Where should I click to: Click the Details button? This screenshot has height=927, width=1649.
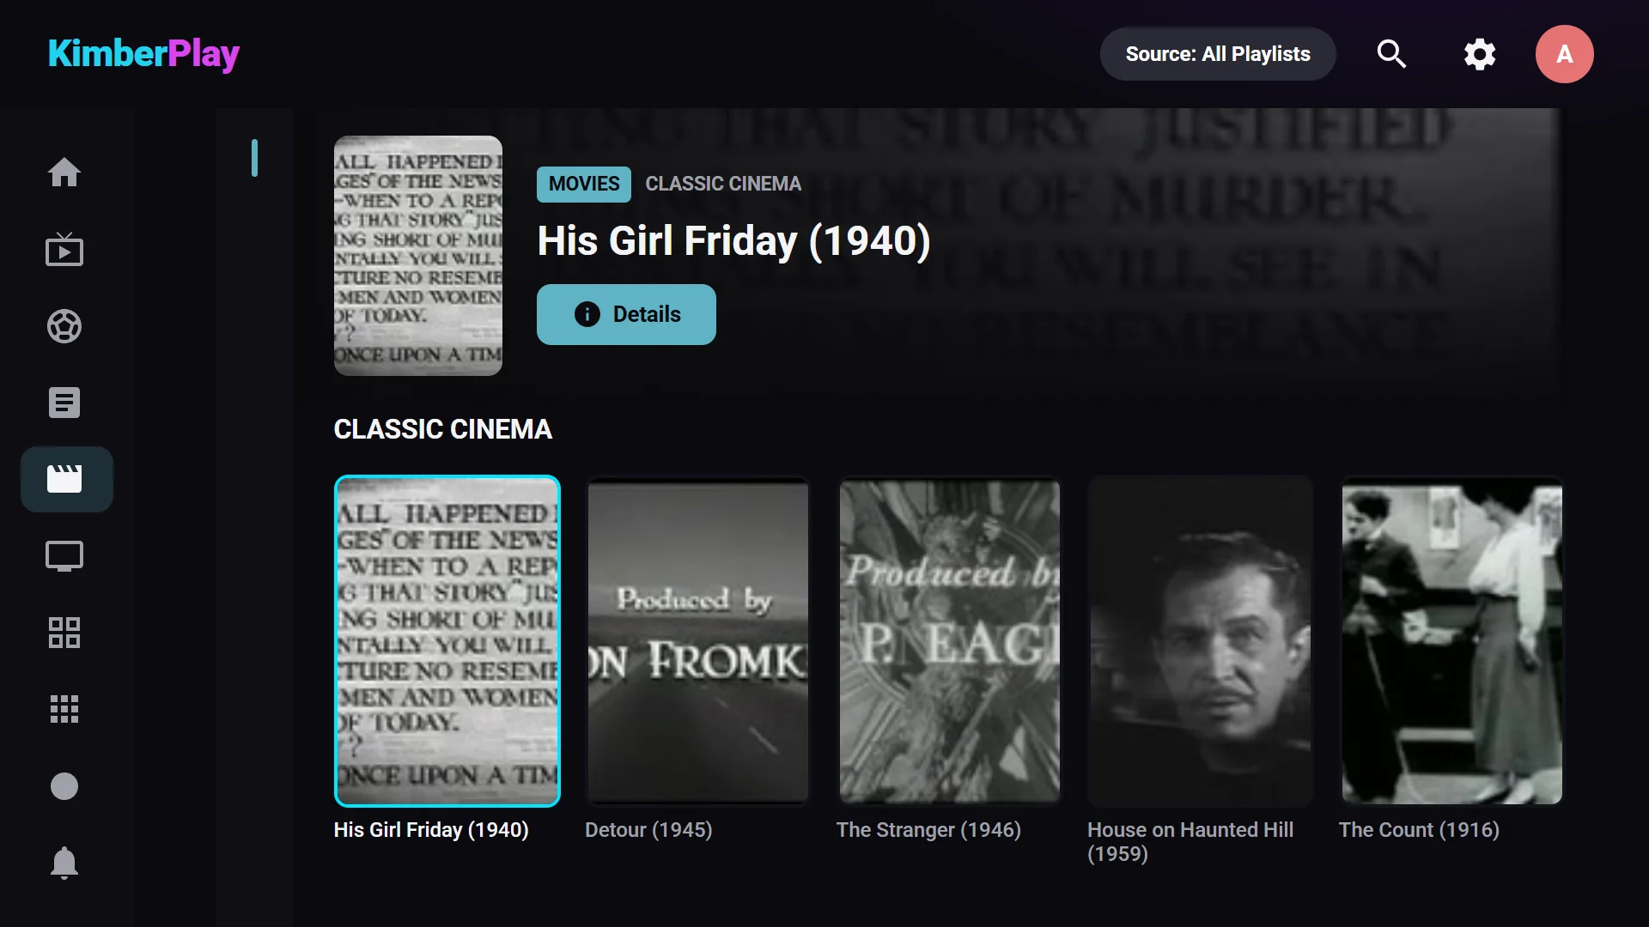click(x=626, y=314)
